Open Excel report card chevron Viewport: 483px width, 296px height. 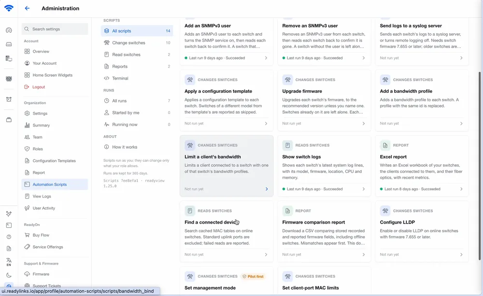(x=461, y=189)
